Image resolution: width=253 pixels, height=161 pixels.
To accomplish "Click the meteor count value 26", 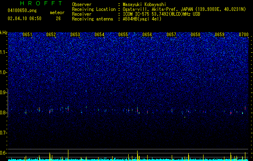I will [x=58, y=19].
